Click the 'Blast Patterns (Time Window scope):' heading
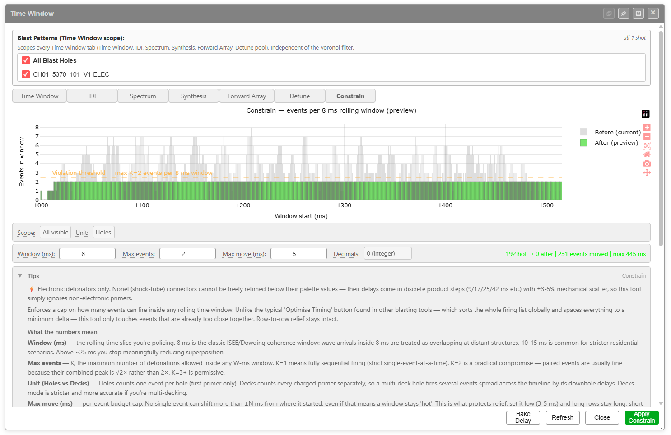 pyautogui.click(x=71, y=38)
